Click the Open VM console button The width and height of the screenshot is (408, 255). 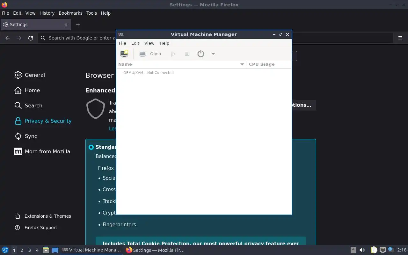click(150, 54)
